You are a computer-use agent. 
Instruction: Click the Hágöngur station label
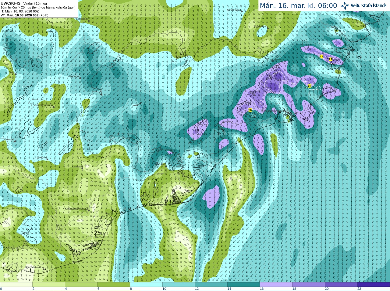pos(73,76)
